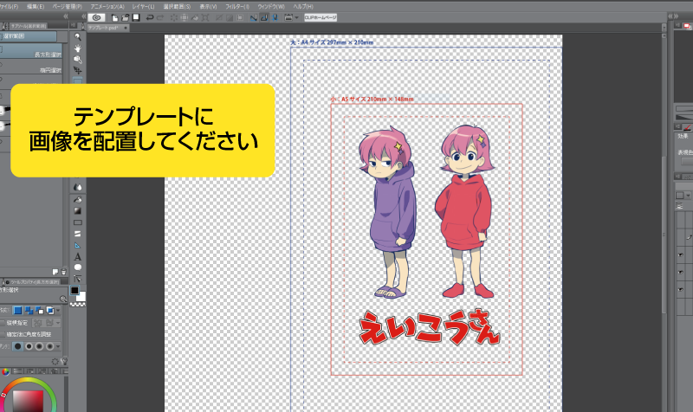
Task: Toggle Snap to grid icon
Action: click(x=275, y=17)
